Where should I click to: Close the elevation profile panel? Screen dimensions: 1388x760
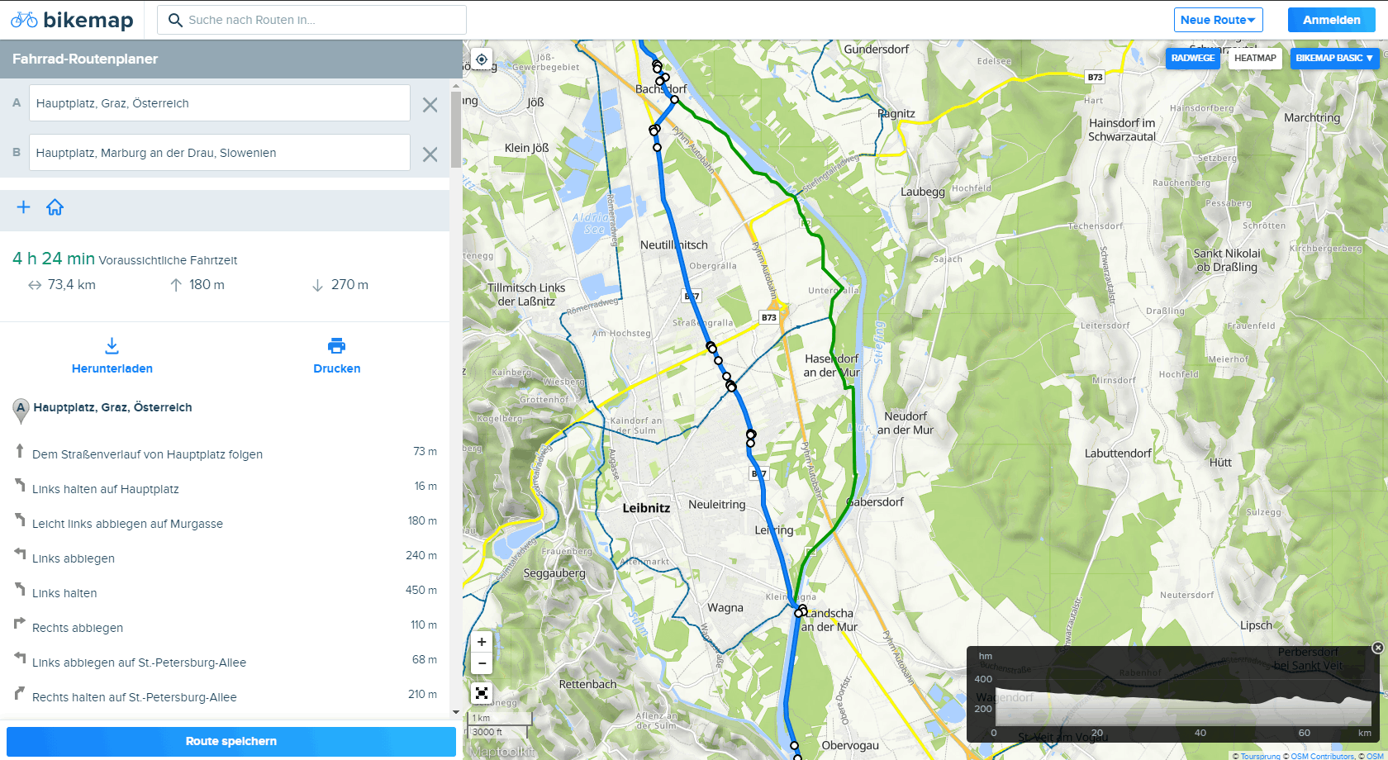pyautogui.click(x=1377, y=648)
